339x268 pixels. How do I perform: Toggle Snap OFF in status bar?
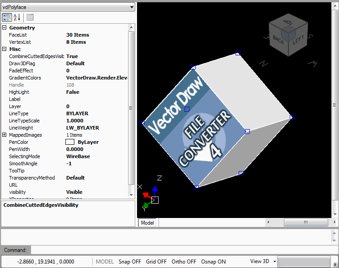(x=130, y=262)
